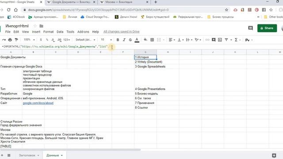Click document title ИмпортHtml
Viewport: 283px width, 159px height.
point(17,26)
